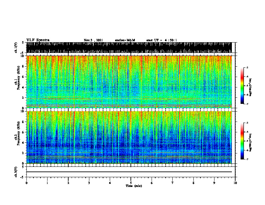Click the ch.1 spectrogram panel

coord(129,82)
